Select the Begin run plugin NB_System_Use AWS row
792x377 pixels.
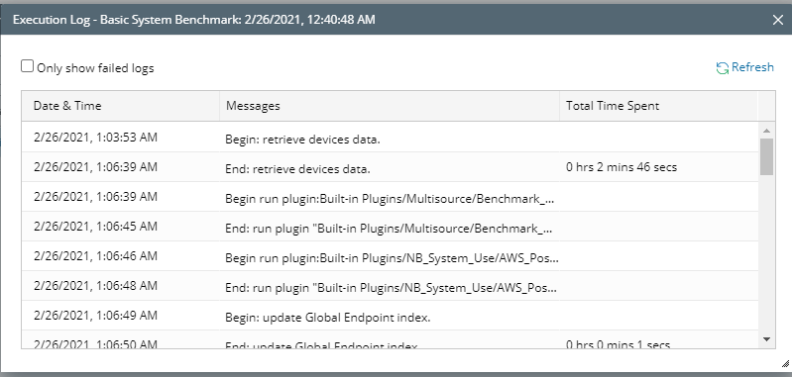(x=390, y=256)
